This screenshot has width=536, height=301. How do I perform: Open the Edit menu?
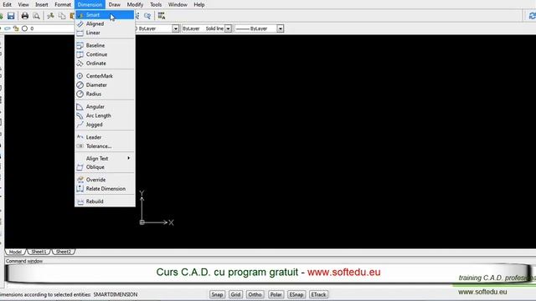click(7, 5)
